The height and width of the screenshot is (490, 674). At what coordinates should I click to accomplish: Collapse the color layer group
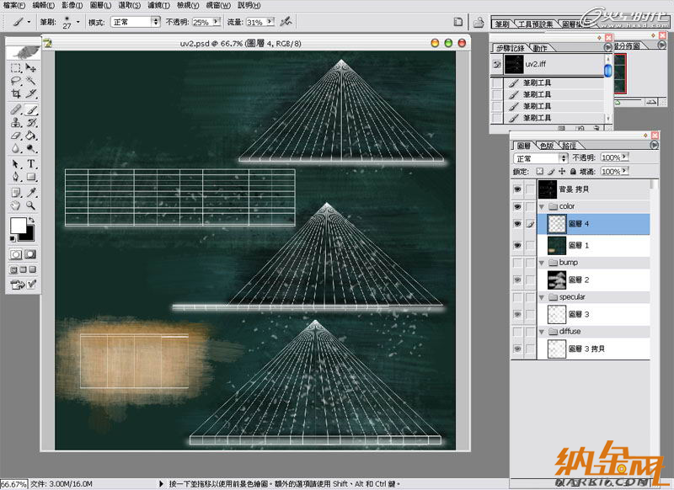pyautogui.click(x=542, y=206)
